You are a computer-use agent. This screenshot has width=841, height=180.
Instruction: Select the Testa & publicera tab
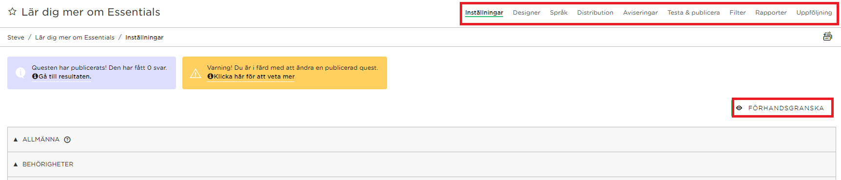[693, 13]
